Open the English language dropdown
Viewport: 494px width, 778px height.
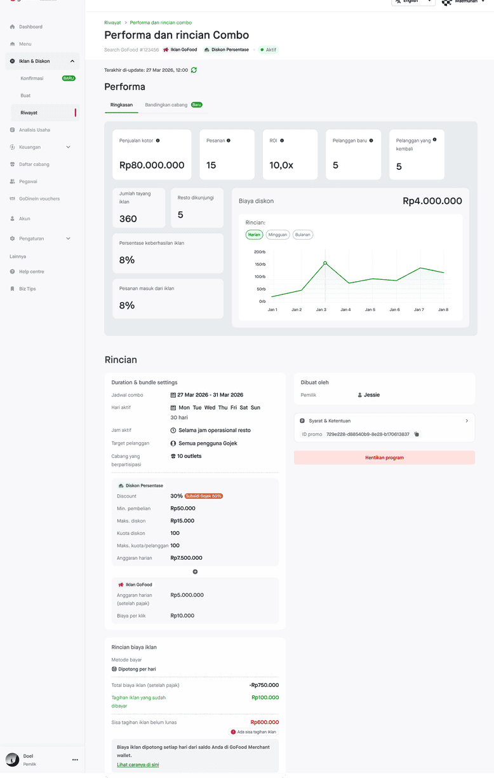pos(413,2)
